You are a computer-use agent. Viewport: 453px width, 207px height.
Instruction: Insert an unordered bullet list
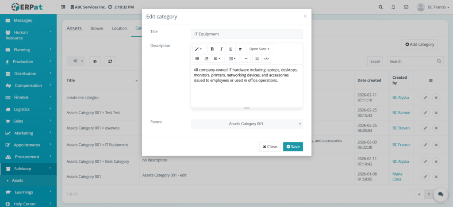pos(197,59)
